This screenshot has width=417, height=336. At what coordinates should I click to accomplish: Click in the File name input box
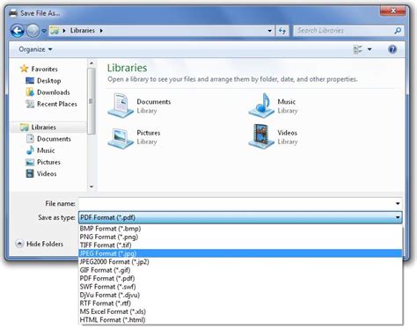(236, 203)
